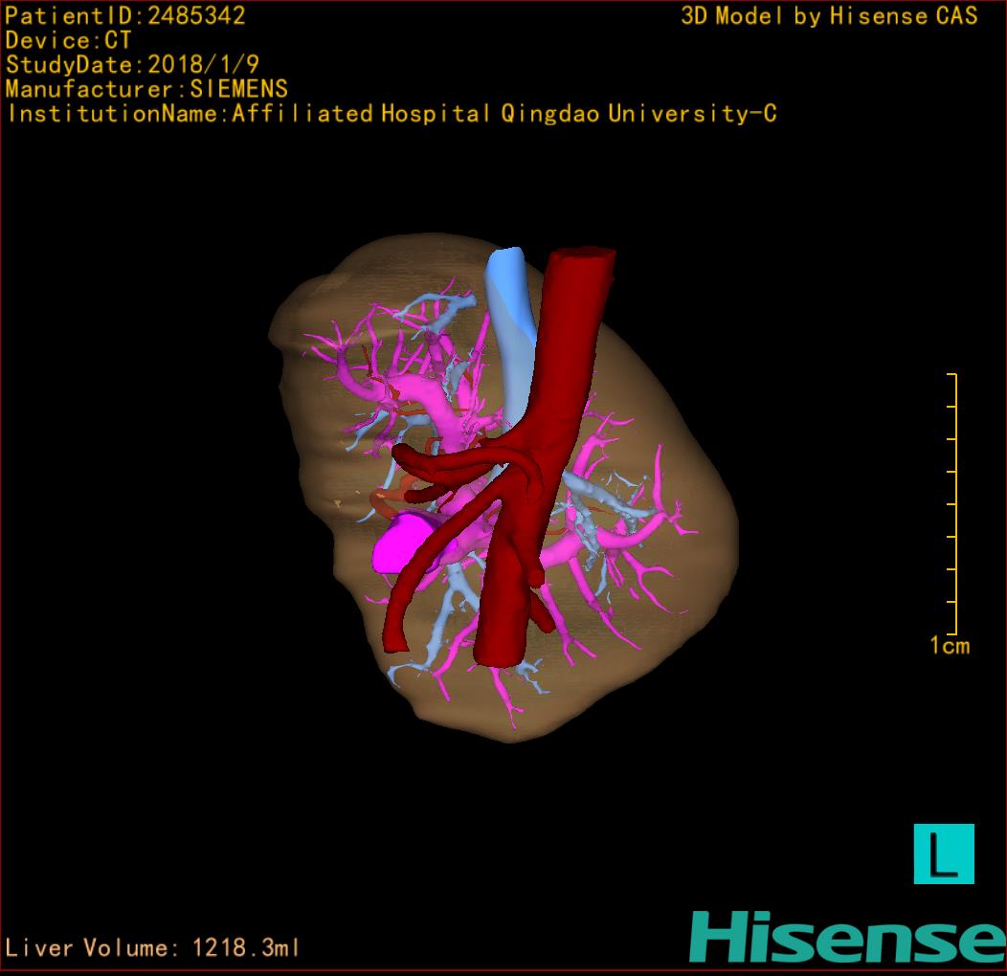Click the InstitutionName hospital text line
This screenshot has width=1007, height=976.
(391, 114)
